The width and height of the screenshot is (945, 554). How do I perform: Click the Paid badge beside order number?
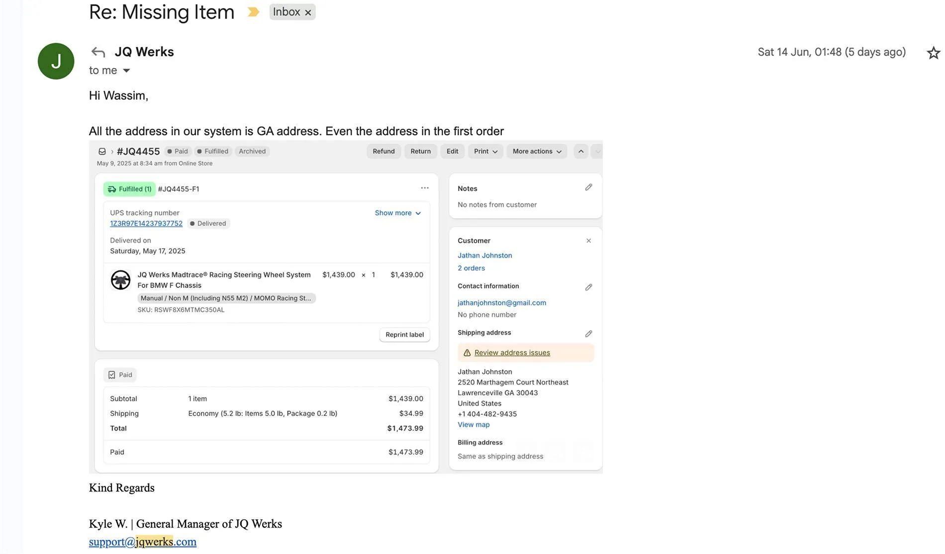tap(178, 151)
